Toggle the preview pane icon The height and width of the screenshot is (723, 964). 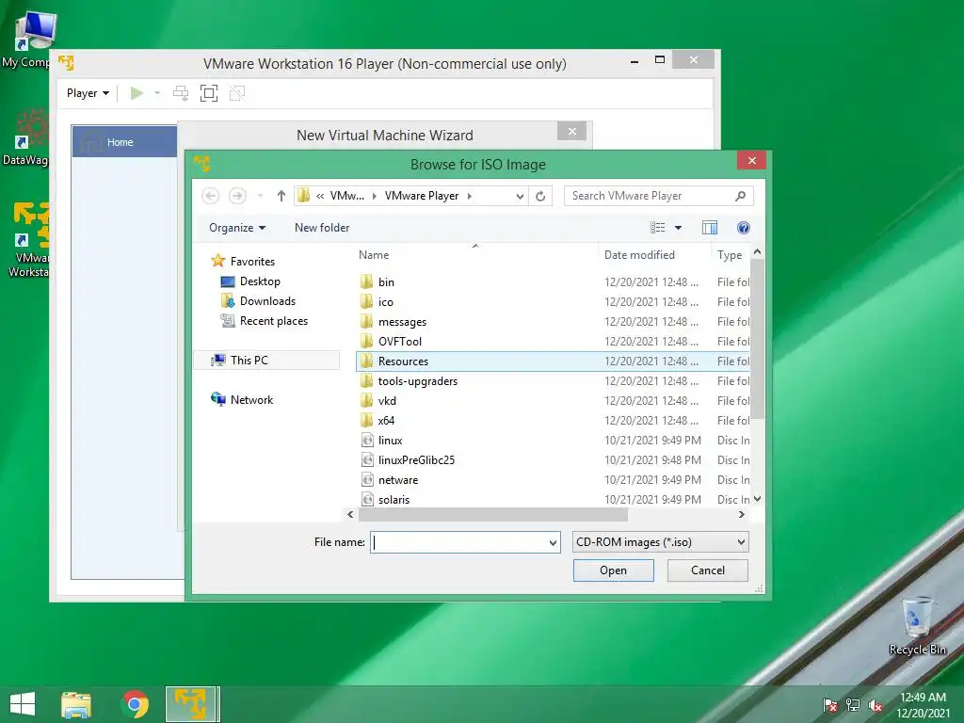pos(710,228)
